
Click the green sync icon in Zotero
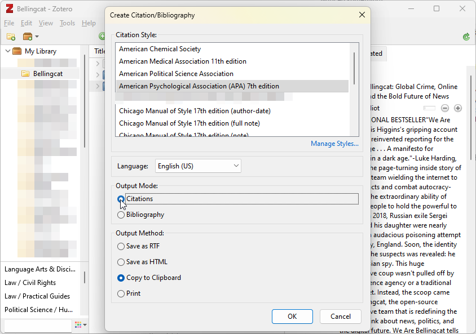pos(466,37)
